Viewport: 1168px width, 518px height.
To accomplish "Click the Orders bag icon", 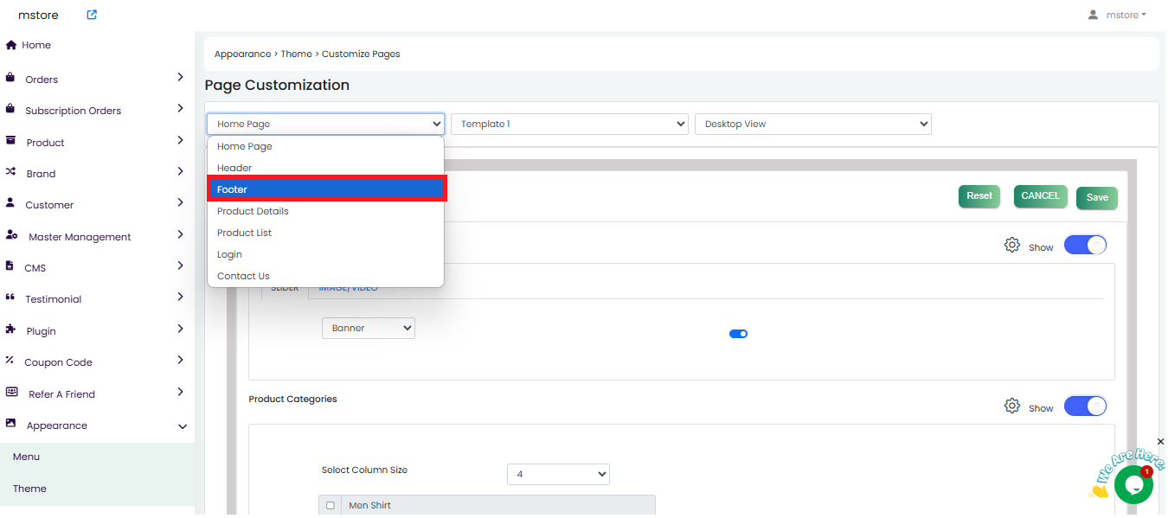I will click(x=10, y=78).
